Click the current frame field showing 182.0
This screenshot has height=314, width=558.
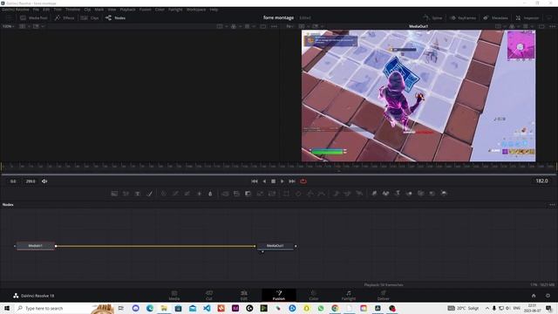pyautogui.click(x=541, y=181)
